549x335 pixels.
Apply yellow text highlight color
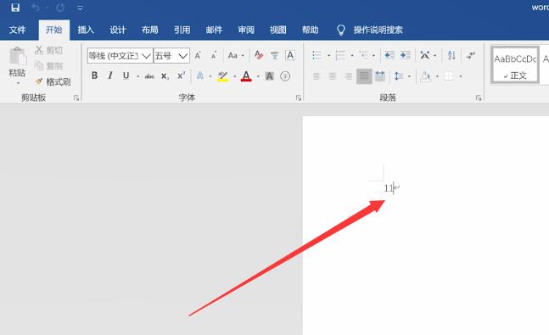(222, 76)
